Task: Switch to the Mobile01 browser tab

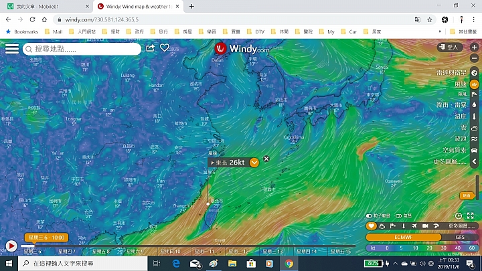Action: click(x=48, y=7)
